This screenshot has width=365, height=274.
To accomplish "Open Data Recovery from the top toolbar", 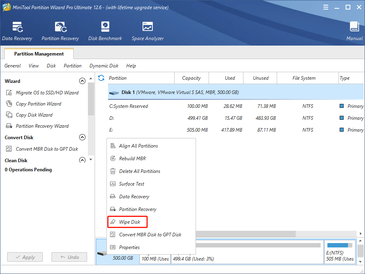I will [x=17, y=31].
